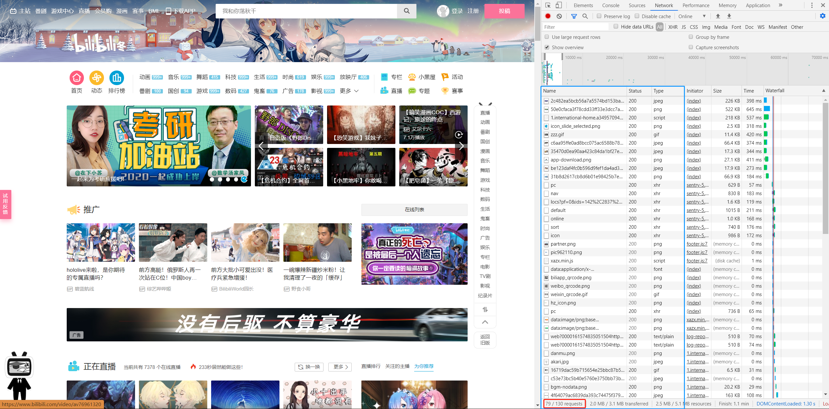Open the 排行榜 ranking icon
829x409 pixels.
coord(117,78)
